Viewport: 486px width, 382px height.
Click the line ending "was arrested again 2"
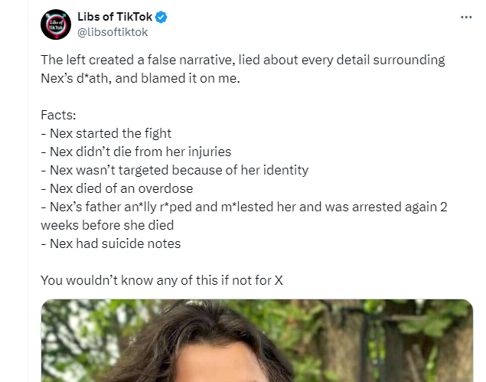(x=245, y=207)
